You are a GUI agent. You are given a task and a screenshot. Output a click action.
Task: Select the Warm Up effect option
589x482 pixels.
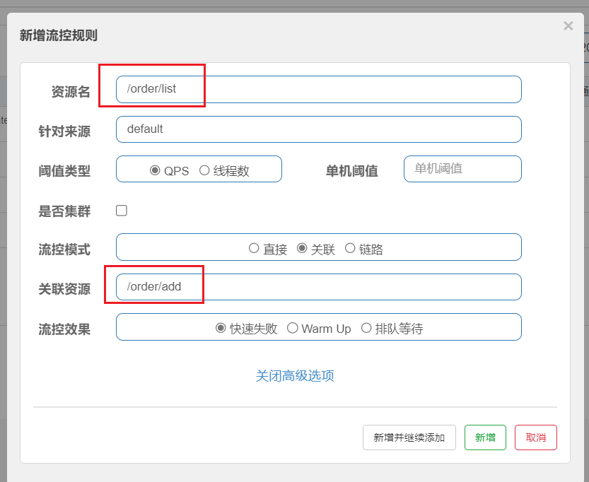click(292, 328)
